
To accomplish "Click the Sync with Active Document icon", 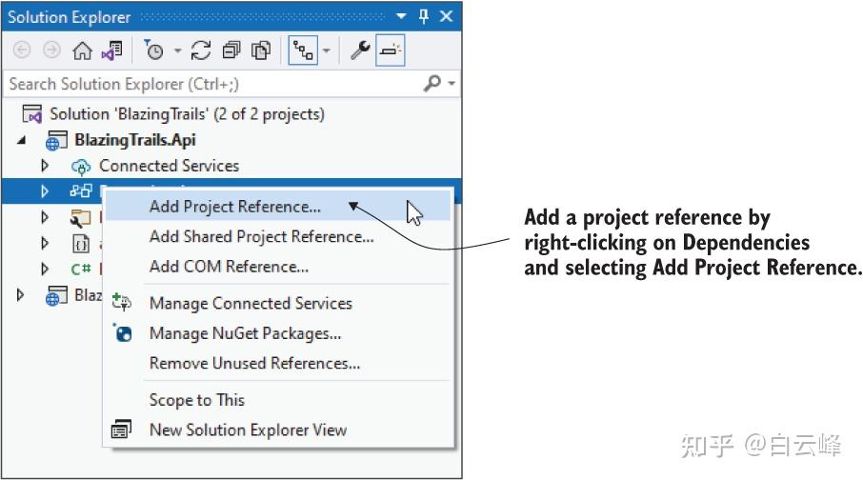I will (201, 50).
